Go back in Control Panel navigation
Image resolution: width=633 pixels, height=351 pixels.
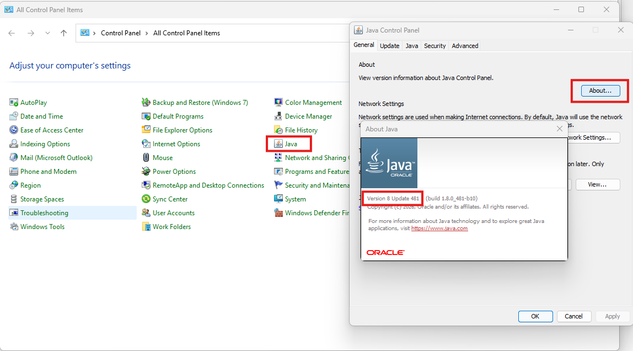12,33
